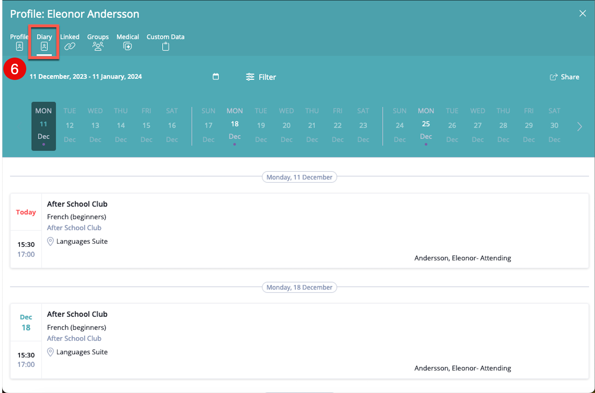595x393 pixels.
Task: Open the Profile tab icon
Action: pyautogui.click(x=19, y=46)
